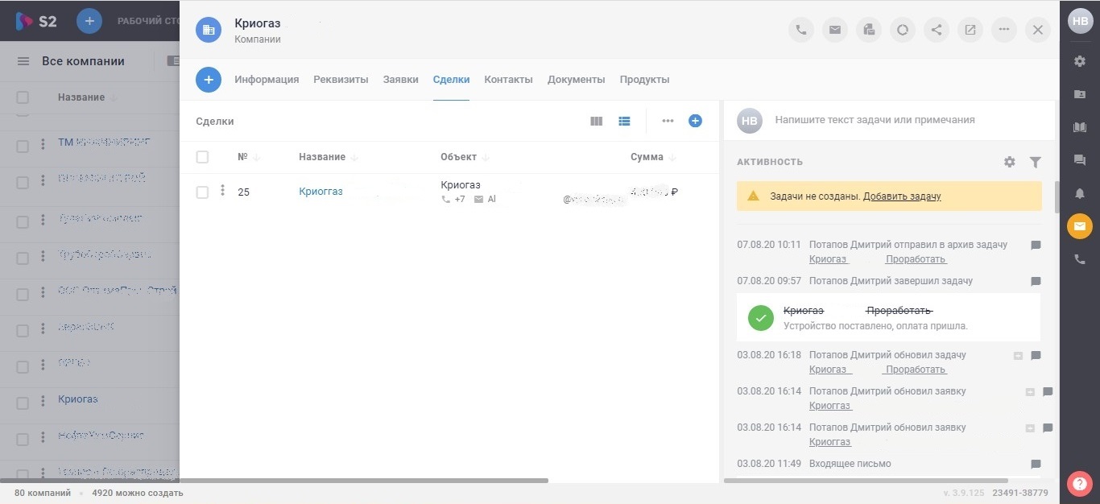Viewport: 1100px width, 504px height.
Task: Open mail via the orange envelope sidebar icon
Action: click(1080, 226)
